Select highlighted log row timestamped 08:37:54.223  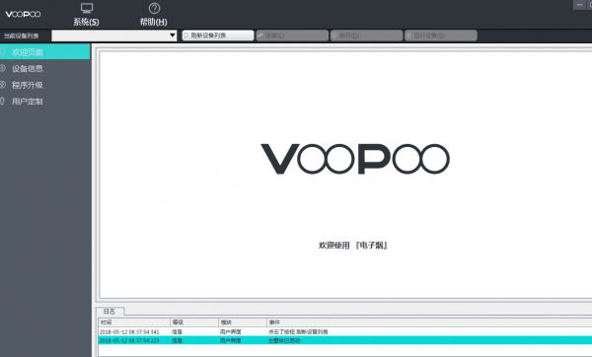pyautogui.click(x=345, y=340)
